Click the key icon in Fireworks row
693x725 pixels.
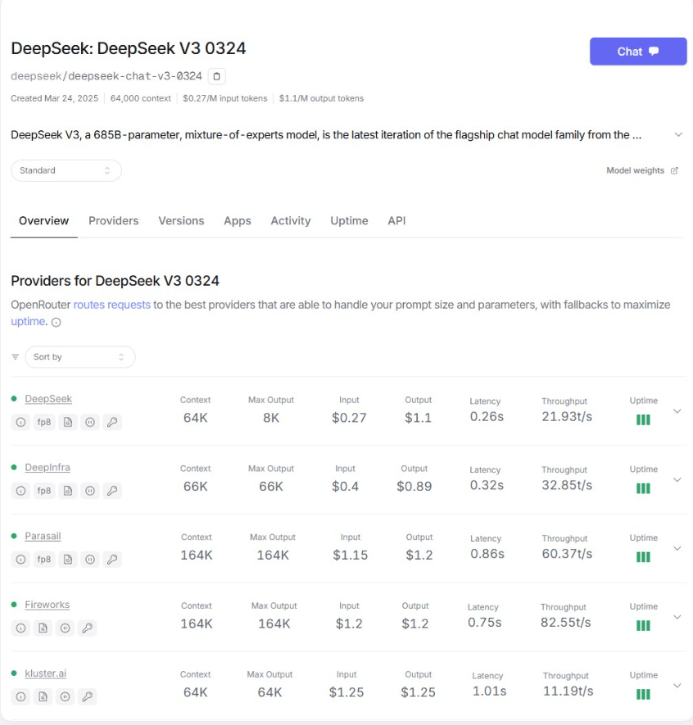click(88, 628)
